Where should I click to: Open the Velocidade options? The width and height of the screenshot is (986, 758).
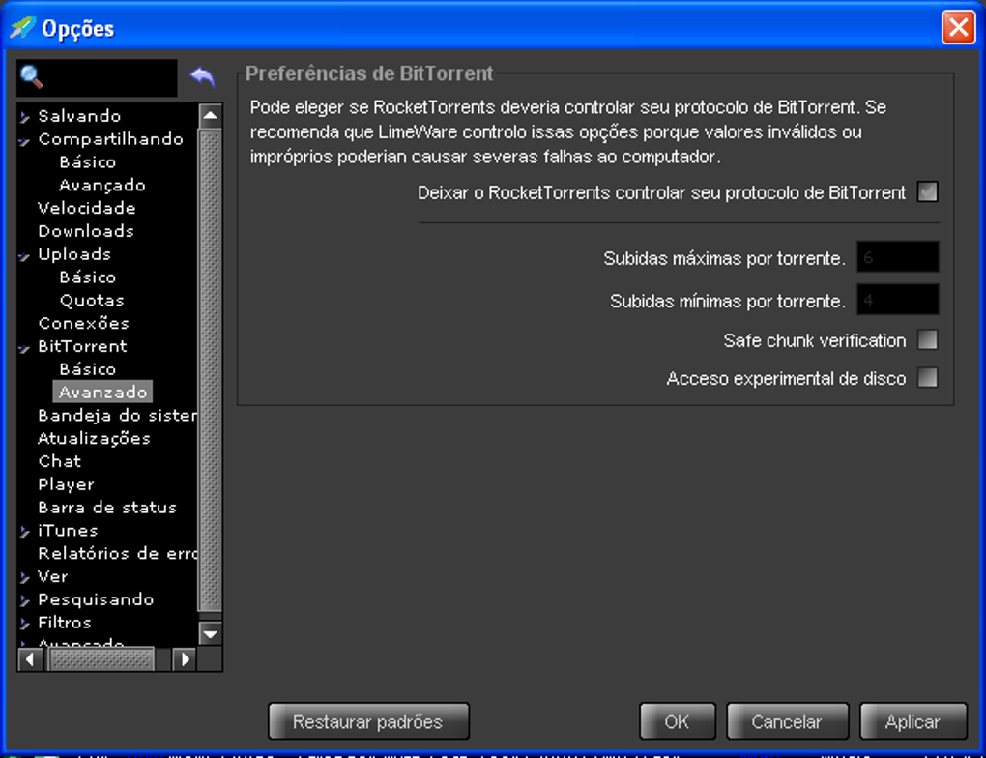point(87,208)
